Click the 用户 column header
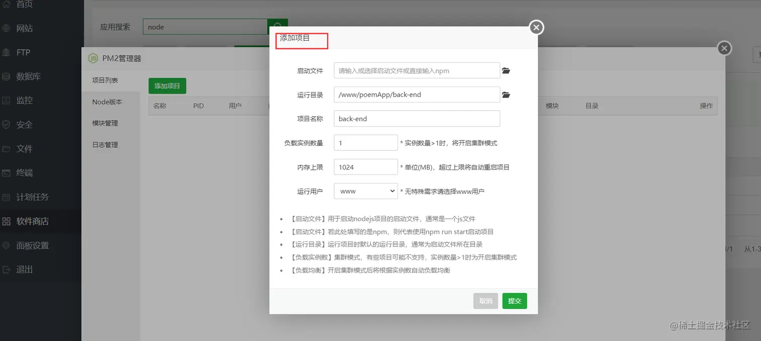This screenshot has width=761, height=341. 235,106
